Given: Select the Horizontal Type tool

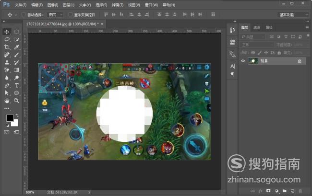Looking at the screenshot, I should coord(16,85).
